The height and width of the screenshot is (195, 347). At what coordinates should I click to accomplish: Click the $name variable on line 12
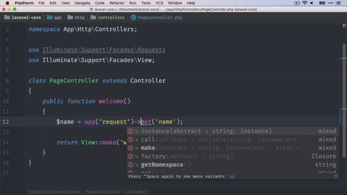click(65, 122)
